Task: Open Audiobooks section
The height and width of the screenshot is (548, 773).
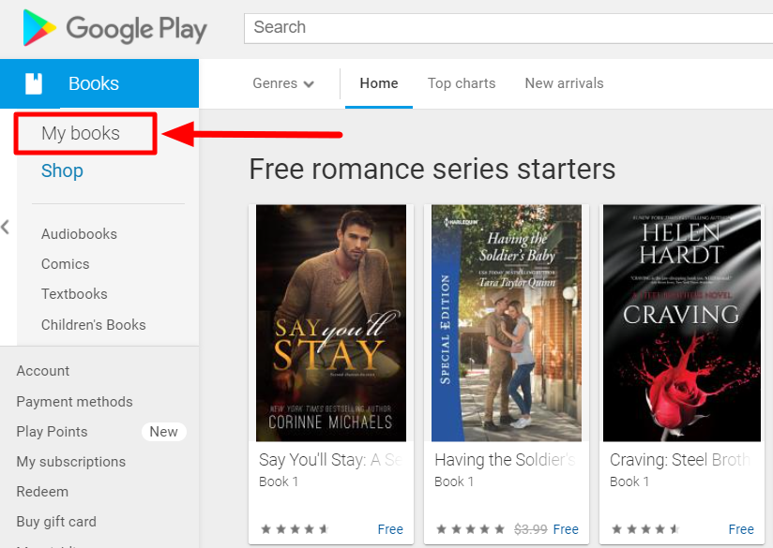Action: (x=79, y=233)
